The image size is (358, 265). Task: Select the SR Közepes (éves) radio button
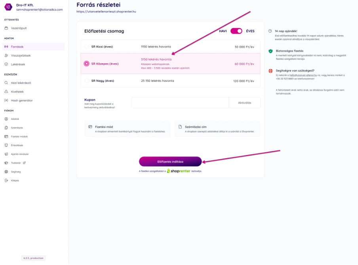pos(87,64)
